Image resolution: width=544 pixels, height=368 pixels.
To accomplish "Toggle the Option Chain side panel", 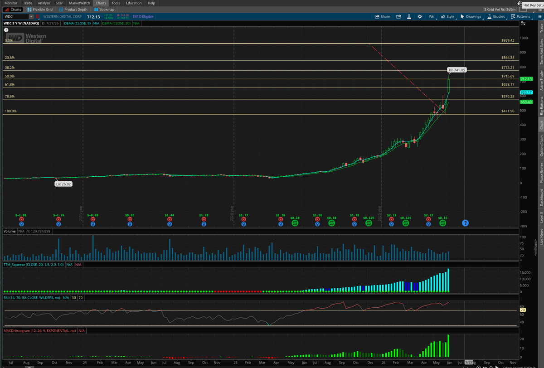I will [541, 146].
